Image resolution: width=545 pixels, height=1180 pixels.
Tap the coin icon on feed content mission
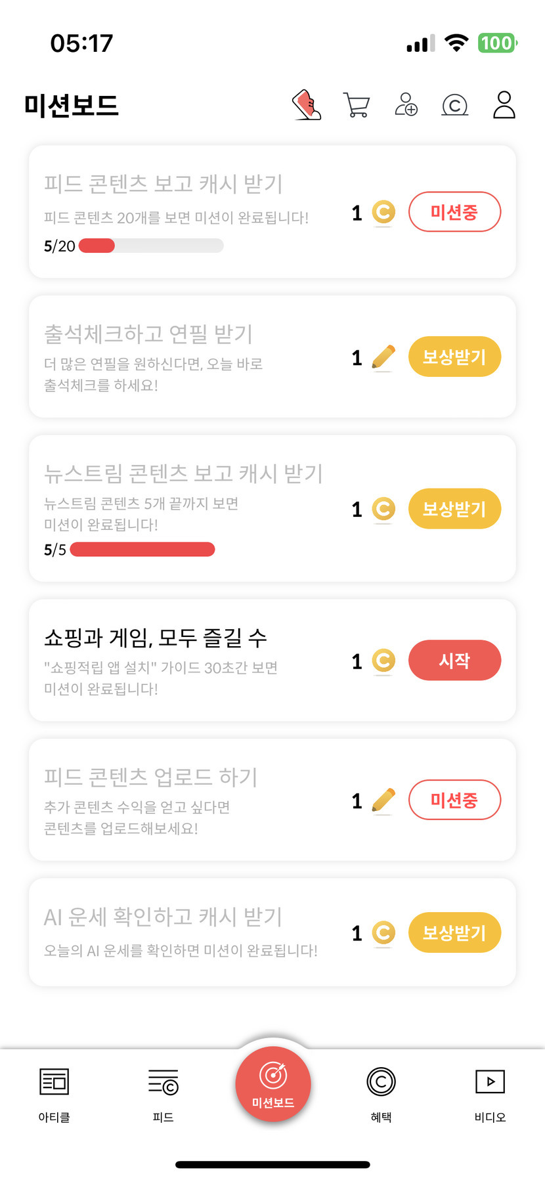tap(383, 212)
